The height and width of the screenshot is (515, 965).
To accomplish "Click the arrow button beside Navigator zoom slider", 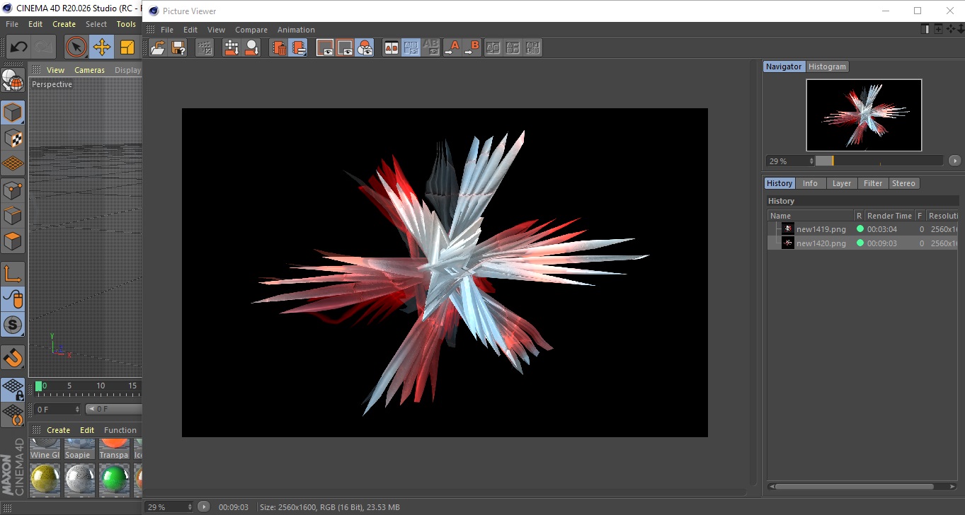I will [954, 161].
